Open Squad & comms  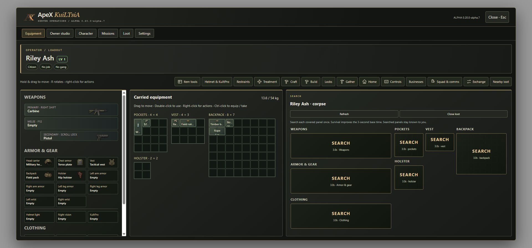click(x=445, y=82)
